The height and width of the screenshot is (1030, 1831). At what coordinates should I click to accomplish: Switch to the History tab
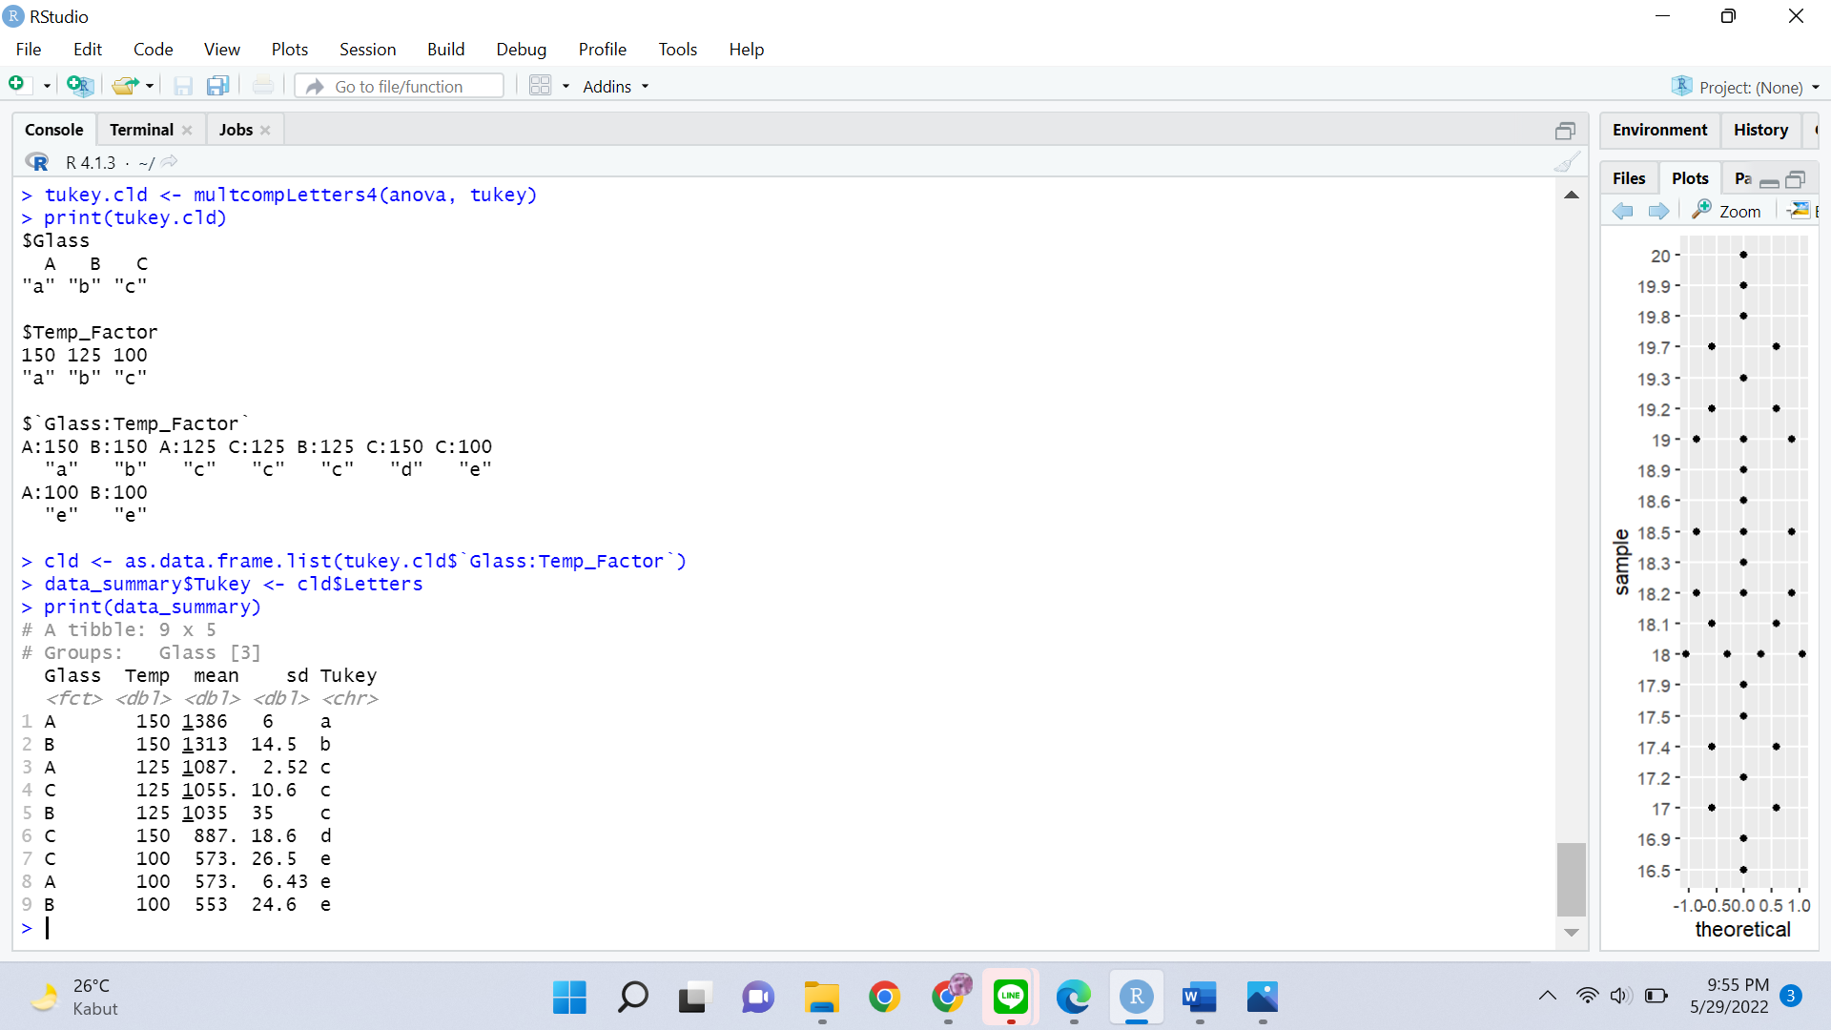tap(1759, 130)
